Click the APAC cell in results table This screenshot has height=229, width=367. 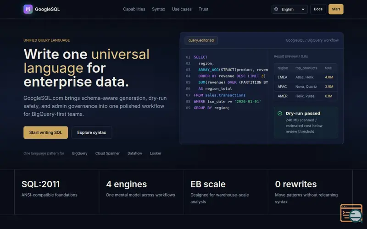(x=282, y=87)
